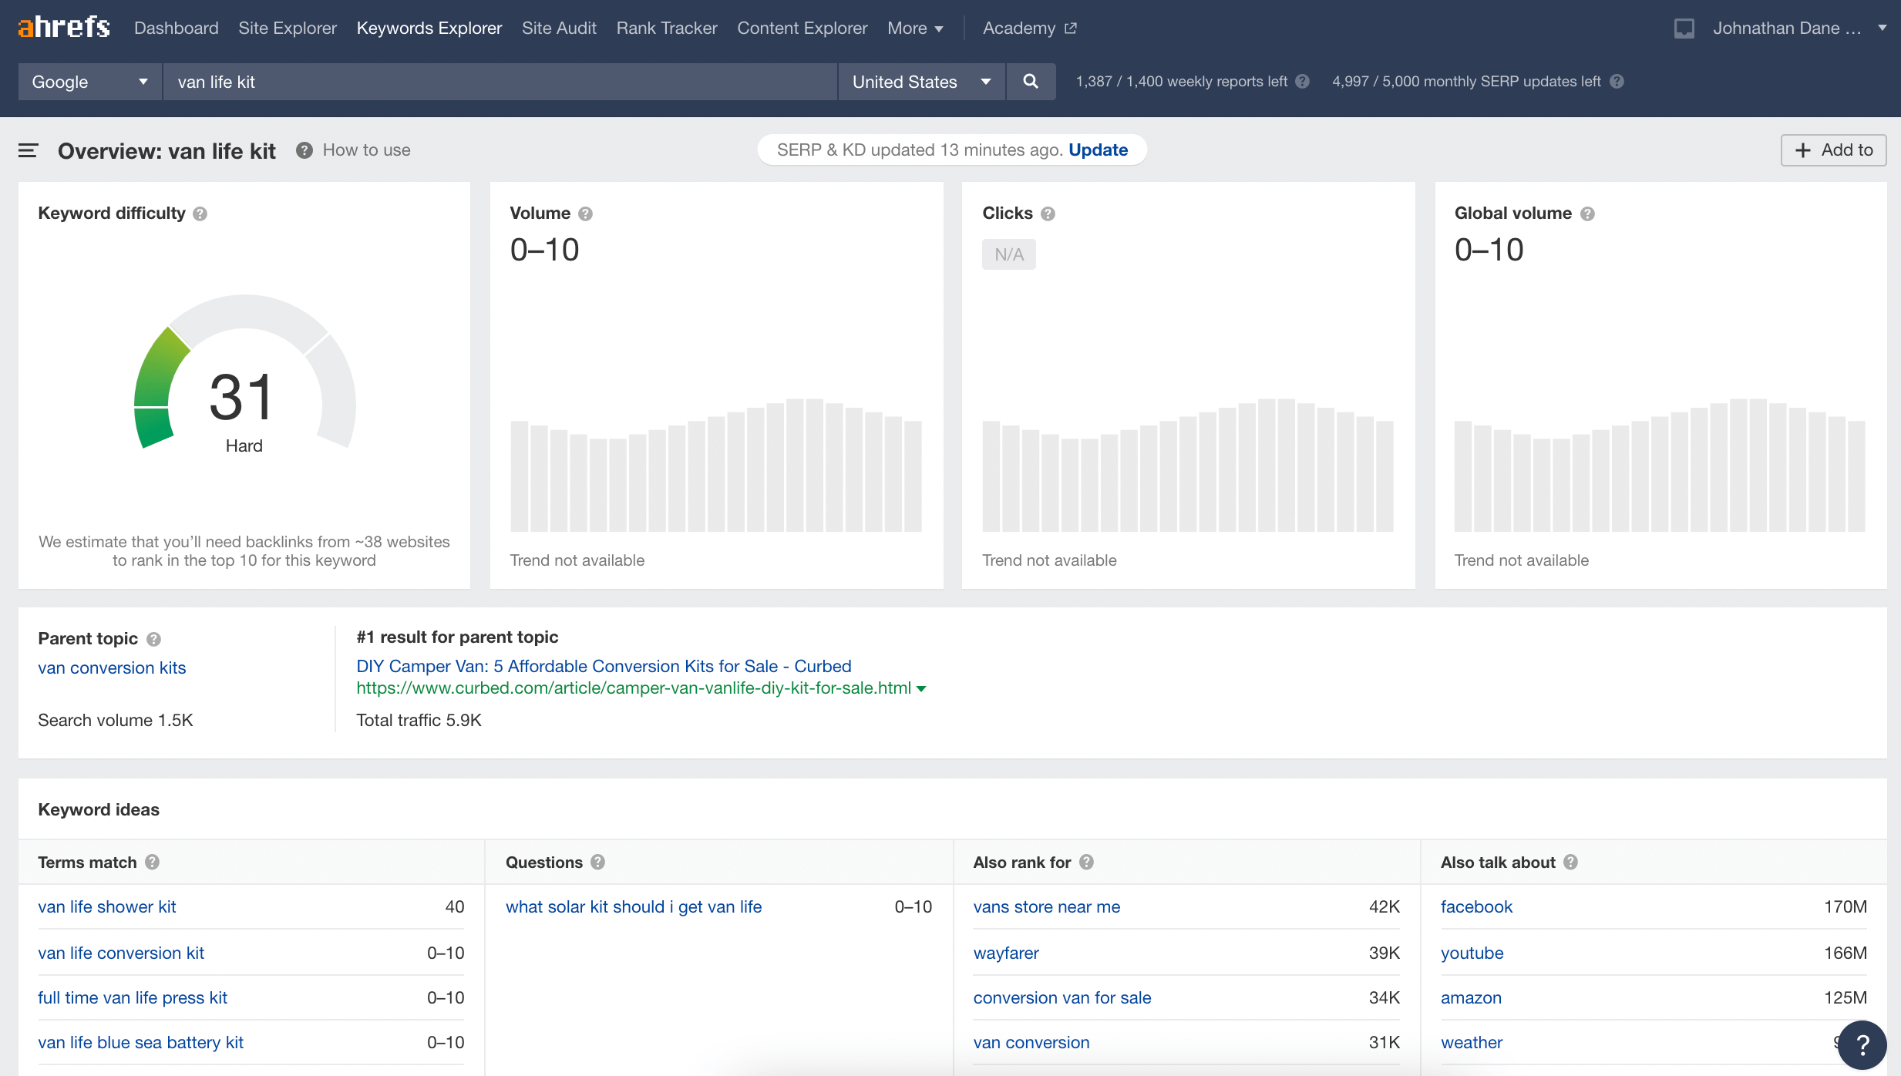Open the Google search engine dropdown
The height and width of the screenshot is (1076, 1901).
(89, 82)
